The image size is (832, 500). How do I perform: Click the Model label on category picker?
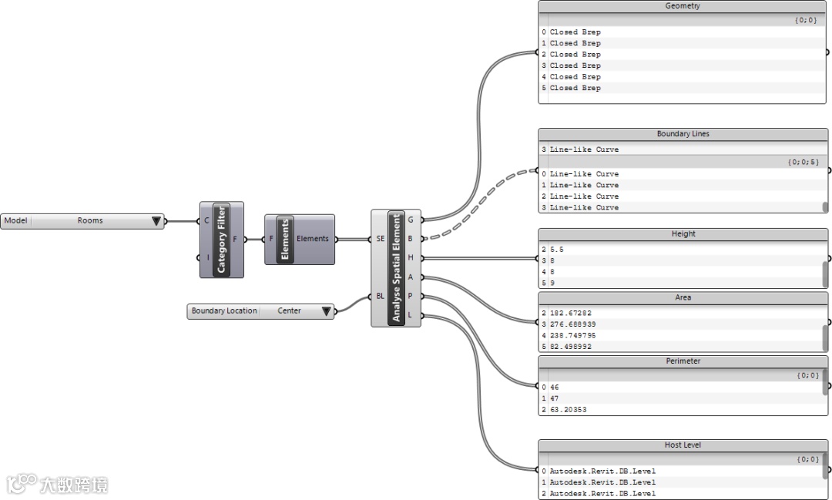point(15,221)
